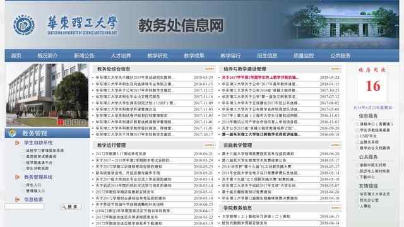This screenshot has height=227, width=404.
Task: Open 关于2017级大类招生专业分流工作安排的通知
Action: (x=133, y=179)
